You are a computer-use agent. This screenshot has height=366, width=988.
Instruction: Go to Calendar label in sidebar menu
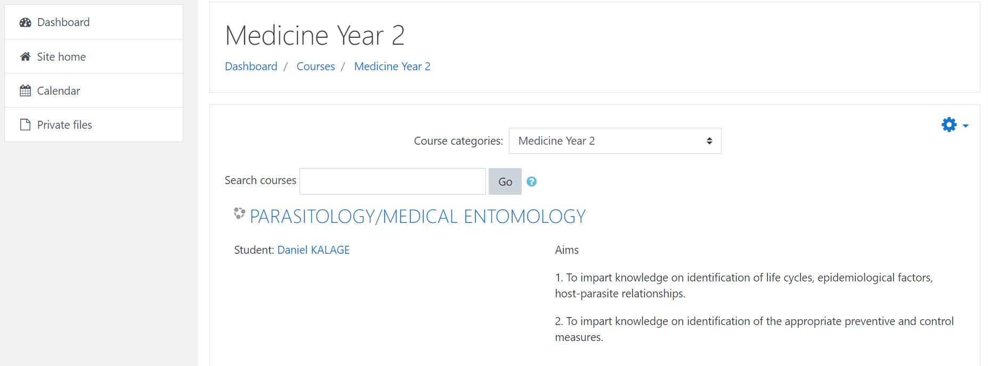59,90
